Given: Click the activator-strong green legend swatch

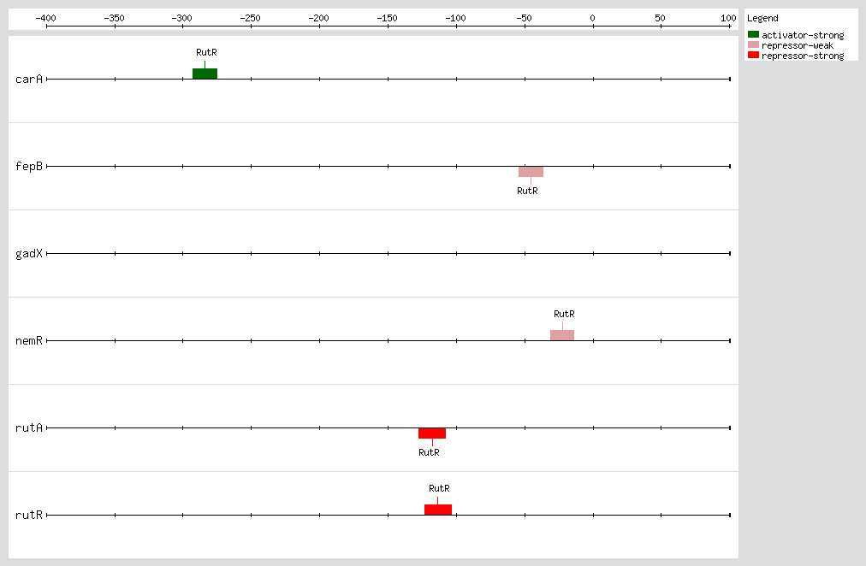Looking at the screenshot, I should coord(753,34).
